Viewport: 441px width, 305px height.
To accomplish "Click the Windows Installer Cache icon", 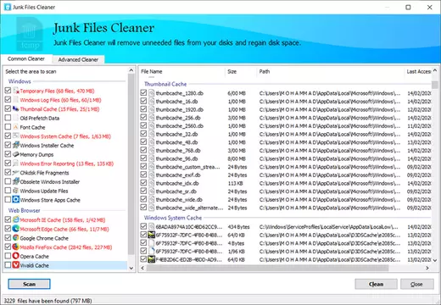I will point(16,145).
